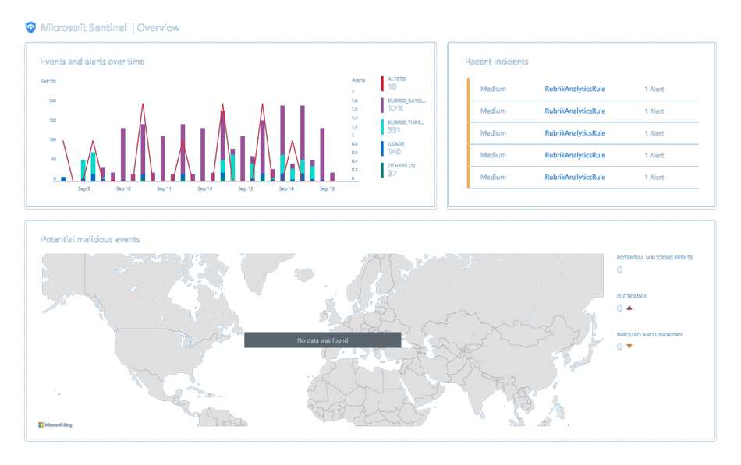The width and height of the screenshot is (741, 465).
Task: Open the third RubrikAnalyticsRule incident link
Action: coord(575,133)
